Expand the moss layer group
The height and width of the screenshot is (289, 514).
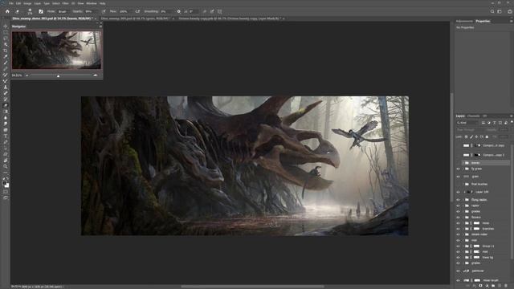tap(463, 223)
